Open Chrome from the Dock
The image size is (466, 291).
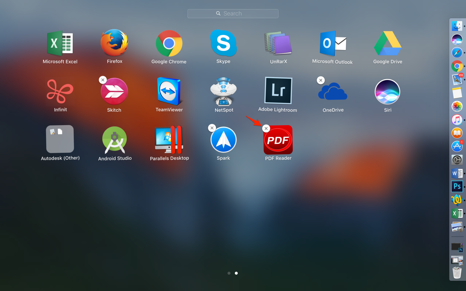pyautogui.click(x=457, y=66)
